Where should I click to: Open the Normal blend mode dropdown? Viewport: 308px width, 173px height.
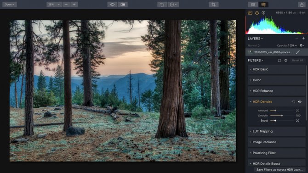pyautogui.click(x=254, y=45)
